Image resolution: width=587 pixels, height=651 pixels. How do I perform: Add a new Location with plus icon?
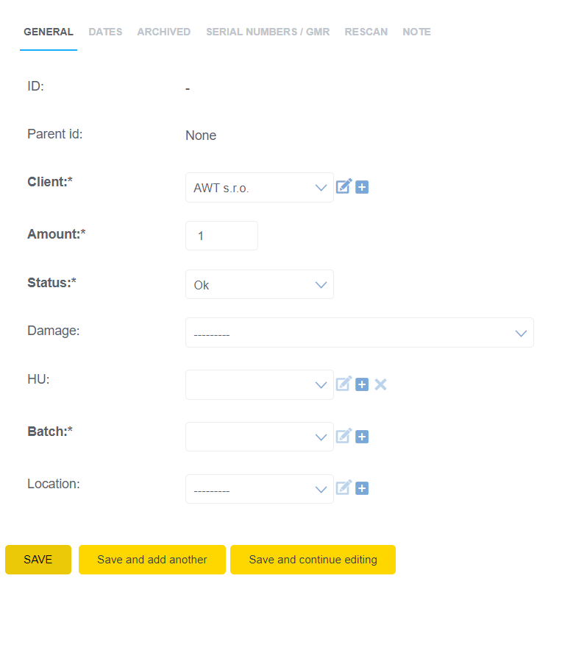pos(362,488)
